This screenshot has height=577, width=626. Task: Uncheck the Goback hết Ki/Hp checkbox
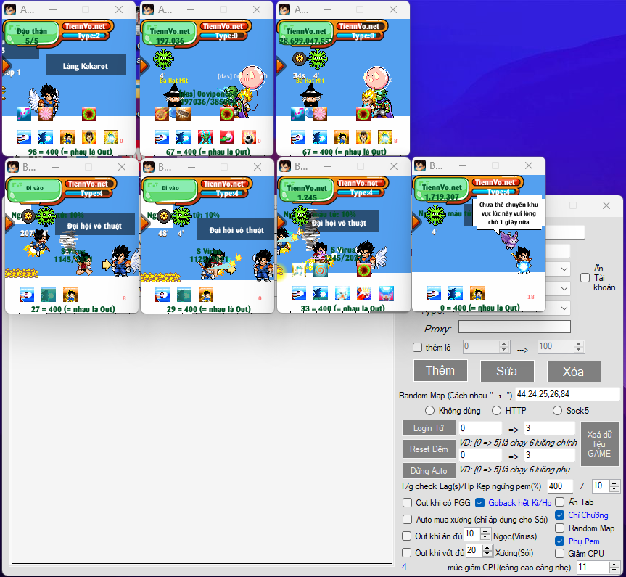click(480, 502)
